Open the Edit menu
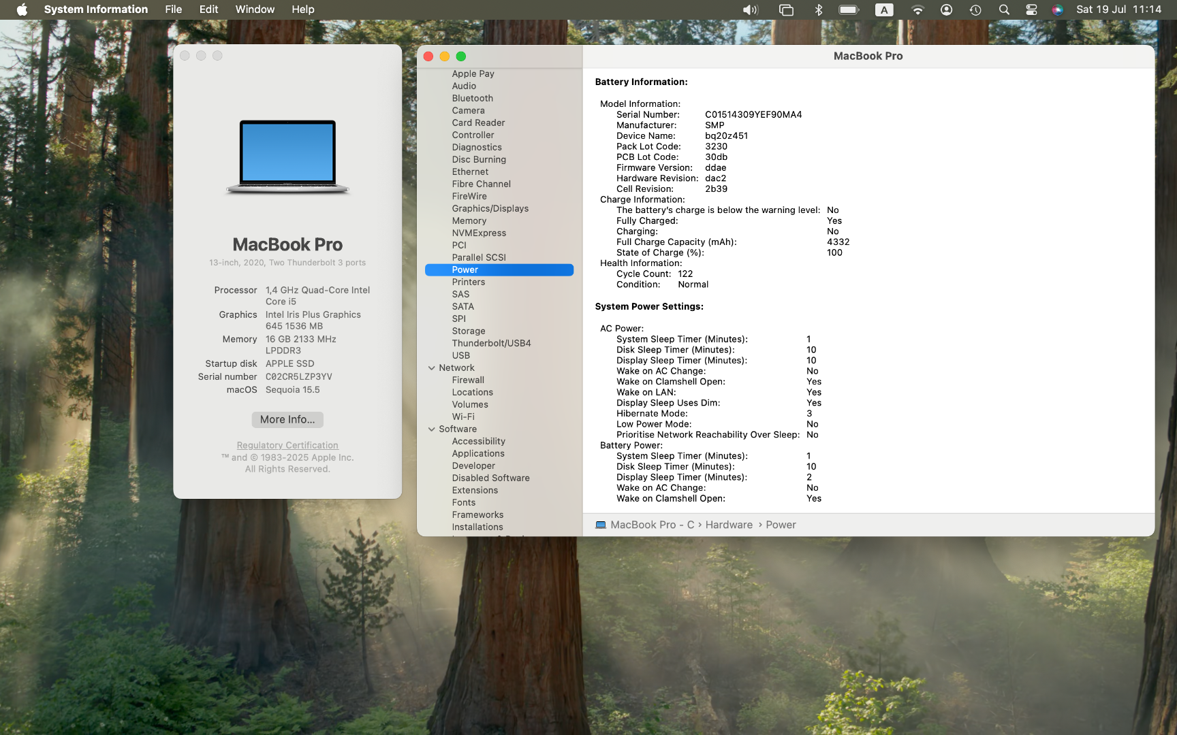Viewport: 1177px width, 735px height. click(x=208, y=10)
